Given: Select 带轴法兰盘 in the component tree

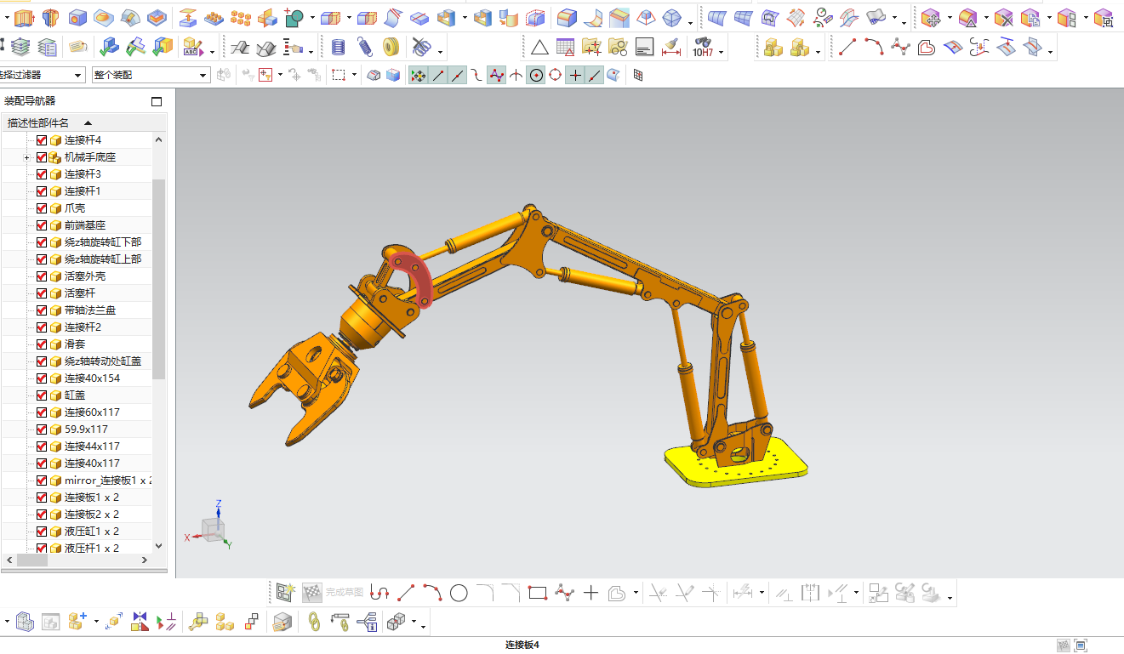Looking at the screenshot, I should click(90, 310).
